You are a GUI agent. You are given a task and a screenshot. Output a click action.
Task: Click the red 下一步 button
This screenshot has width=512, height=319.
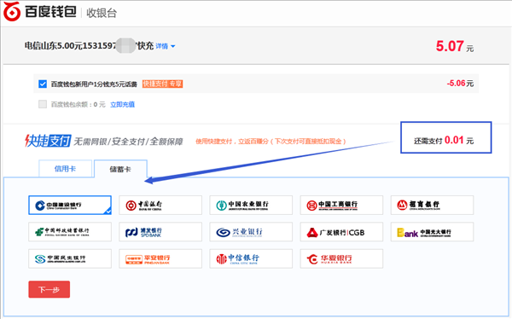pyautogui.click(x=49, y=289)
